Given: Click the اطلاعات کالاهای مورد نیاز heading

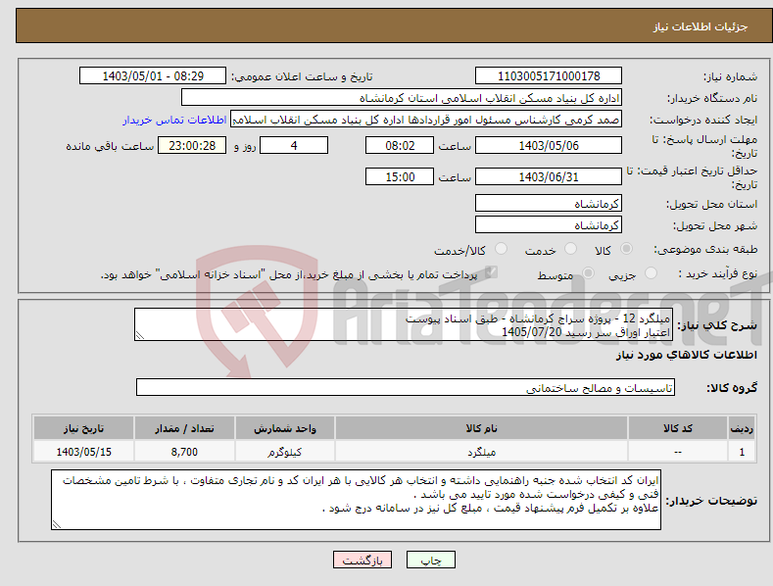Looking at the screenshot, I should tap(686, 355).
